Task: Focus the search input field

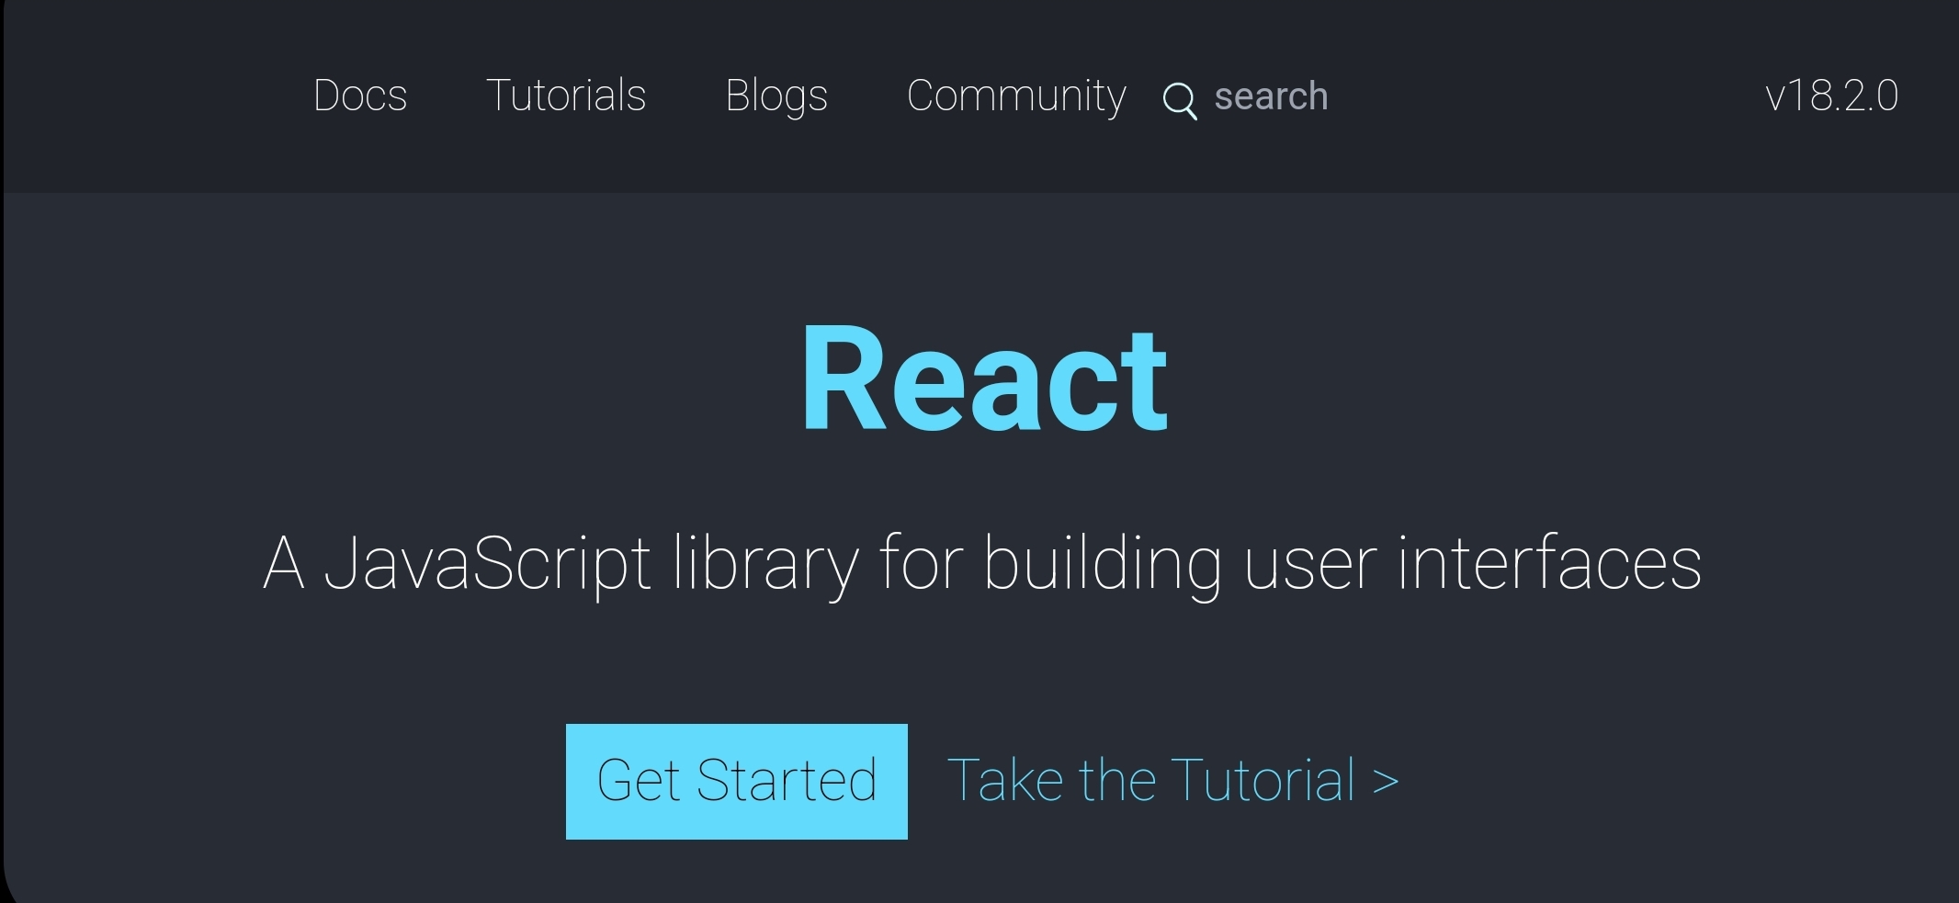Action: (1271, 96)
